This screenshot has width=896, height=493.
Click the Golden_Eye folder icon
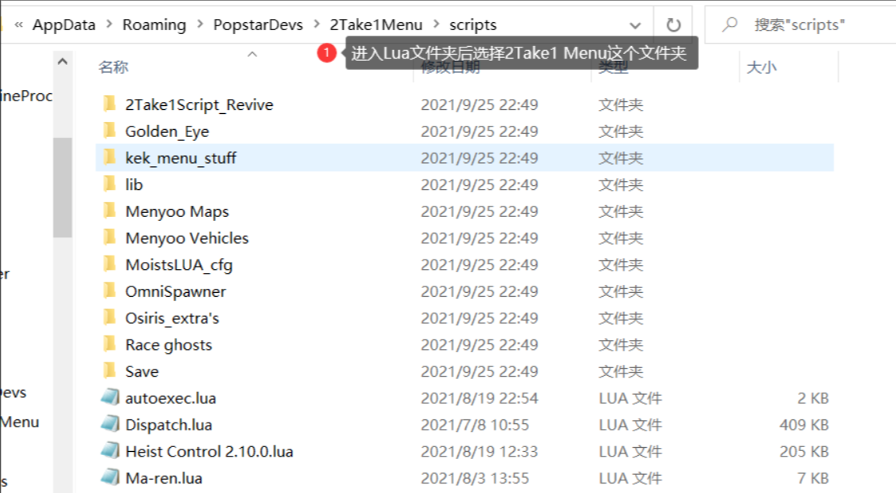[x=109, y=131]
